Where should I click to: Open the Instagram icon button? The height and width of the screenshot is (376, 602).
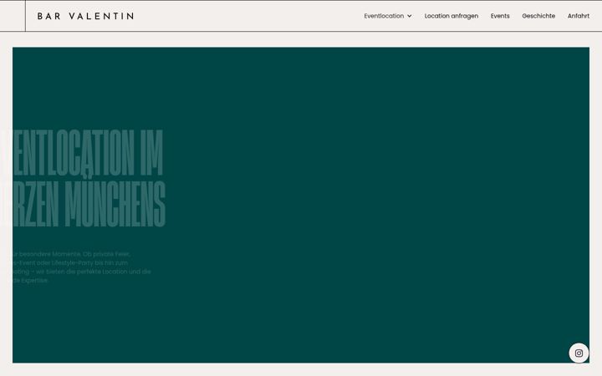click(579, 353)
